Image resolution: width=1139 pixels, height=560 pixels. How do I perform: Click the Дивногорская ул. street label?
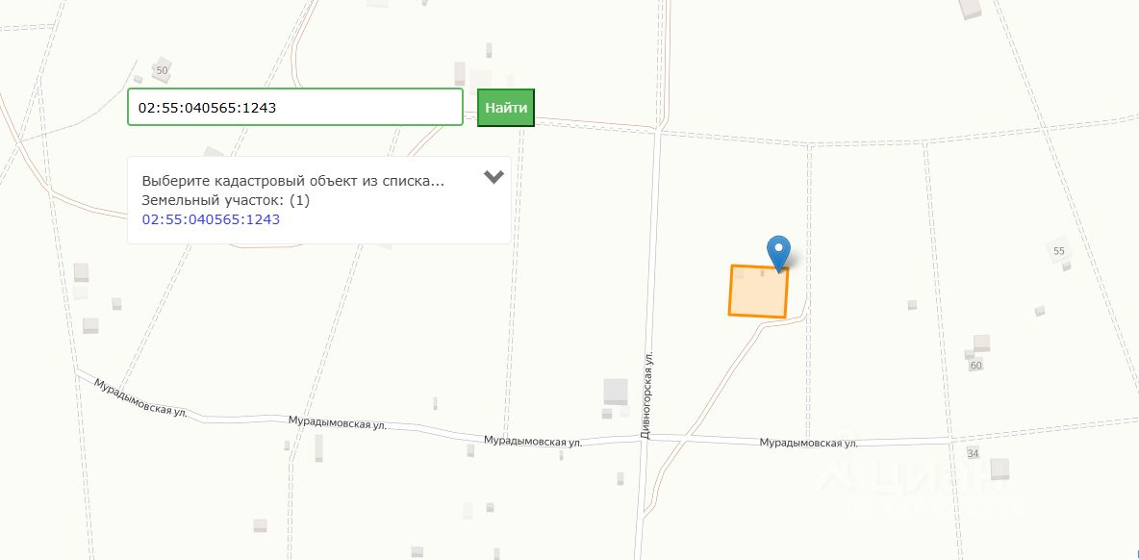(647, 395)
